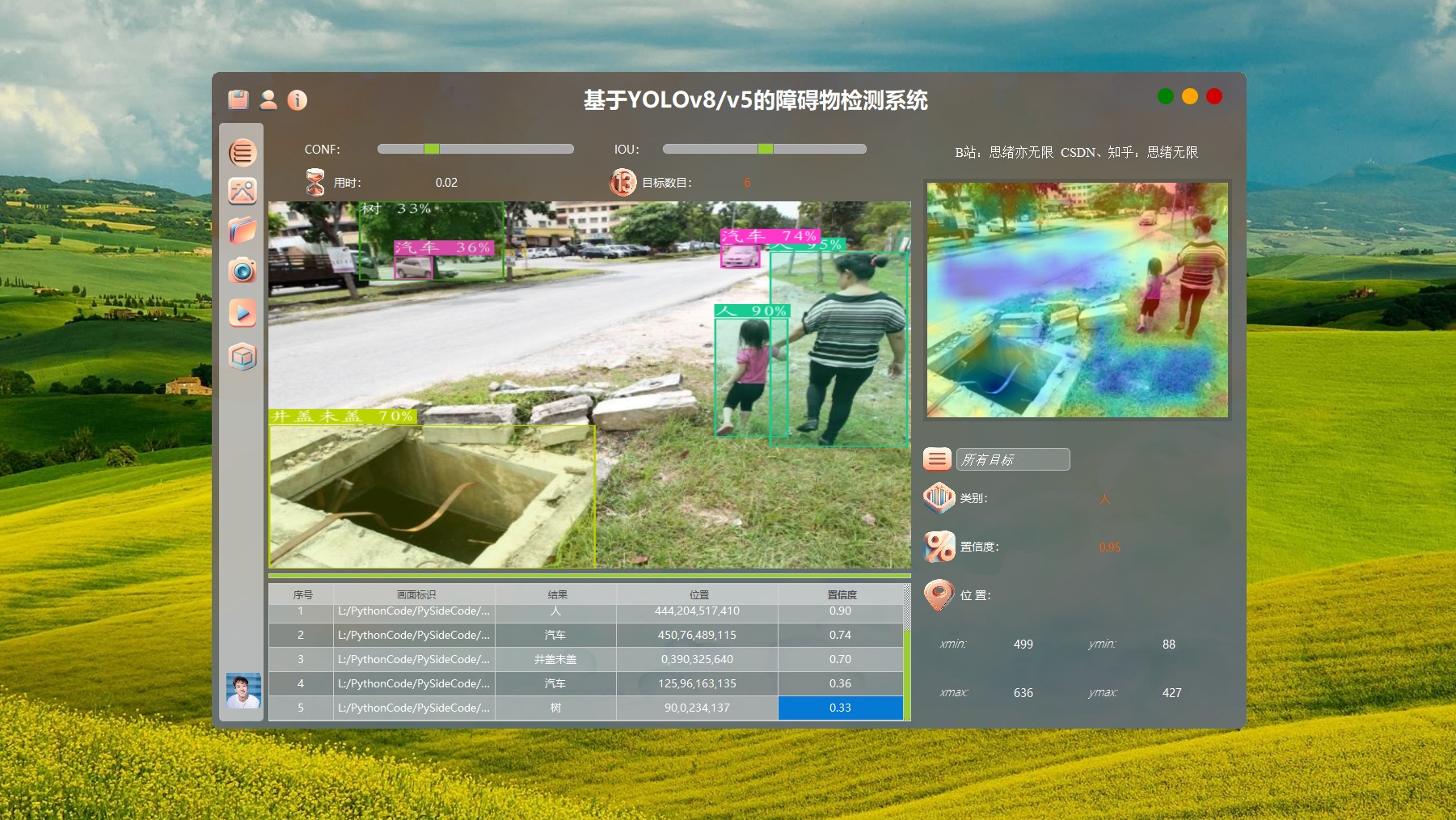The image size is (1456, 820).
Task: Click the 序号 column header
Action: 302,594
